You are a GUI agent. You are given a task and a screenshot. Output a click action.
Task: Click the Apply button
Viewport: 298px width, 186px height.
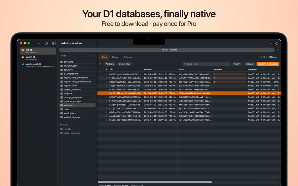(x=237, y=64)
